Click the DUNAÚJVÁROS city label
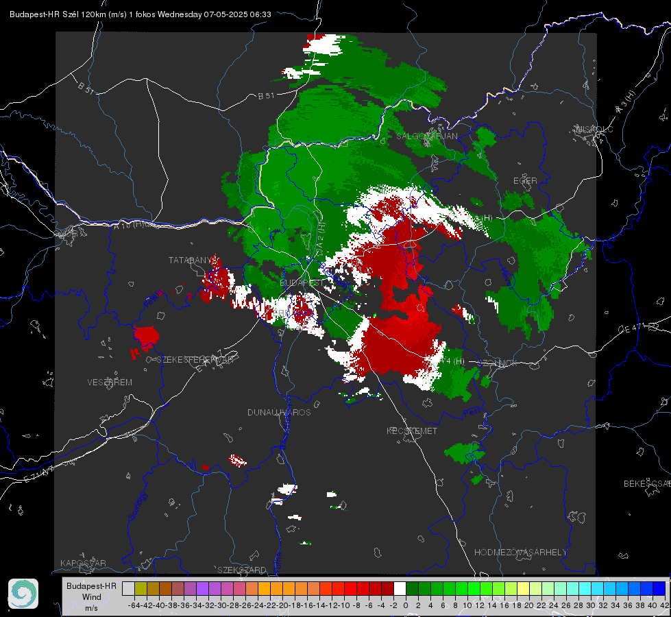Viewport: 671px width, 617px height. [279, 412]
